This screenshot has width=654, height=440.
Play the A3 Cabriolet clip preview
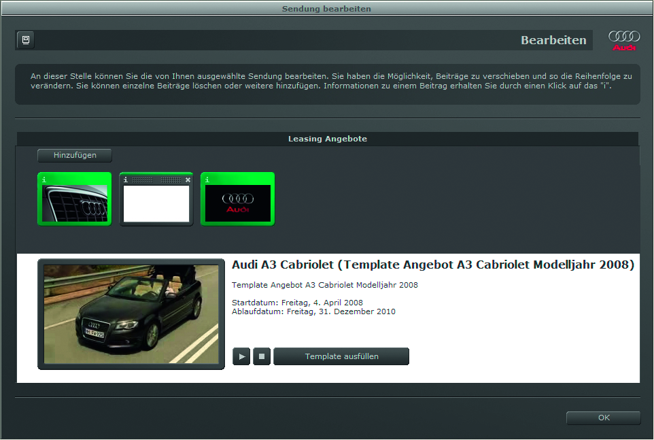pos(241,356)
